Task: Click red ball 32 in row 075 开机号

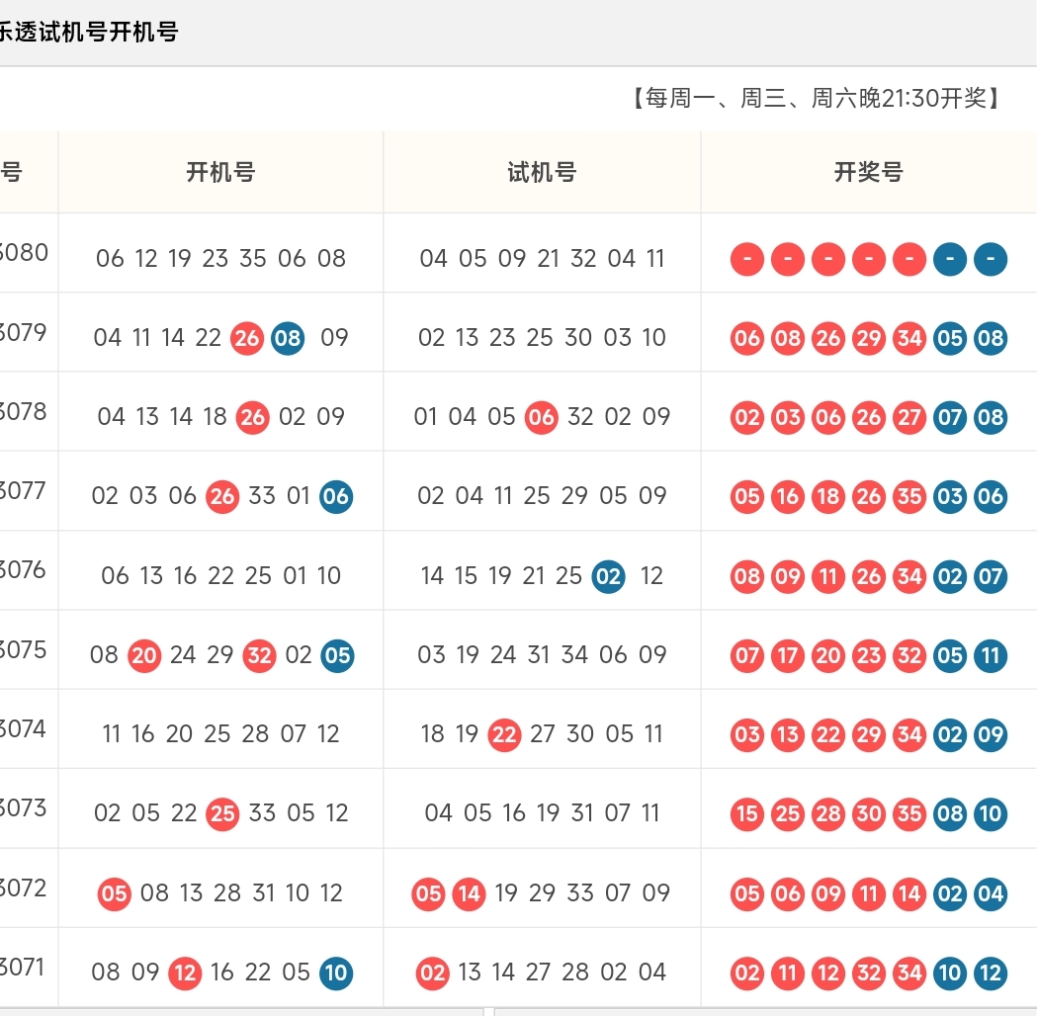Action: pyautogui.click(x=259, y=655)
